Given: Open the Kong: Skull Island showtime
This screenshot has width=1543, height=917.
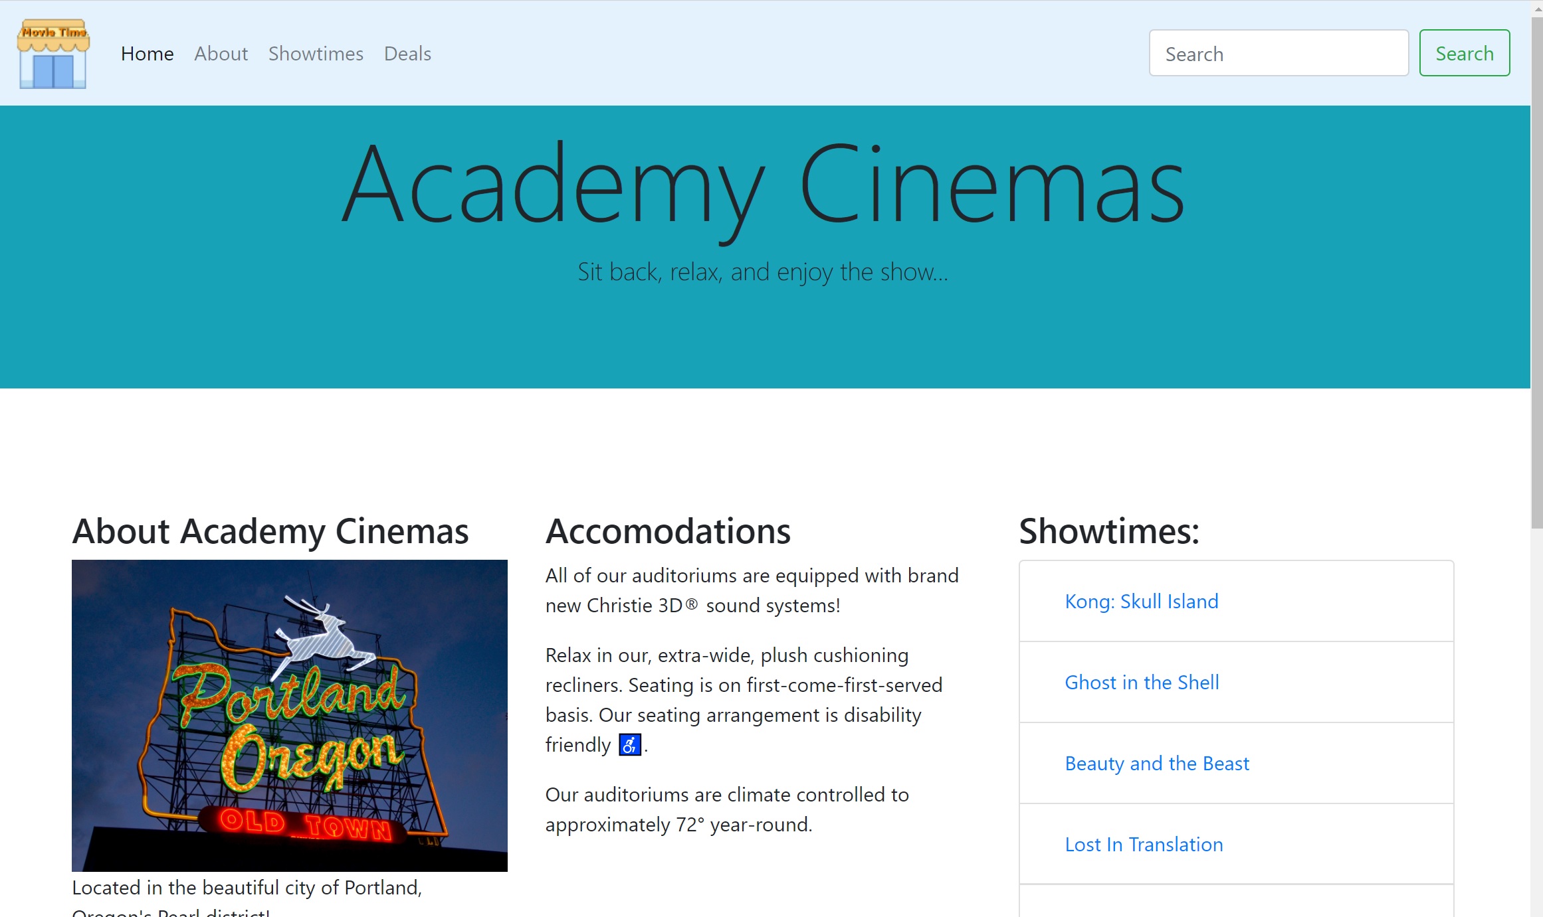Looking at the screenshot, I should point(1141,601).
